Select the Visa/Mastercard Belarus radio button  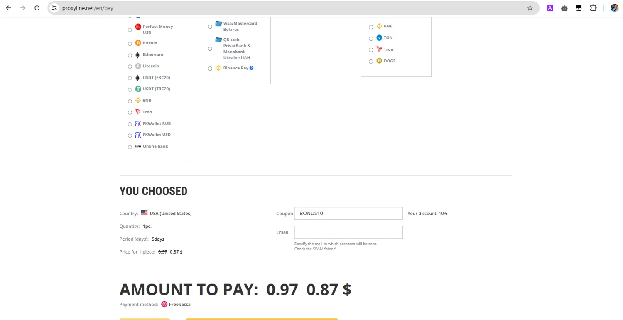click(x=210, y=27)
